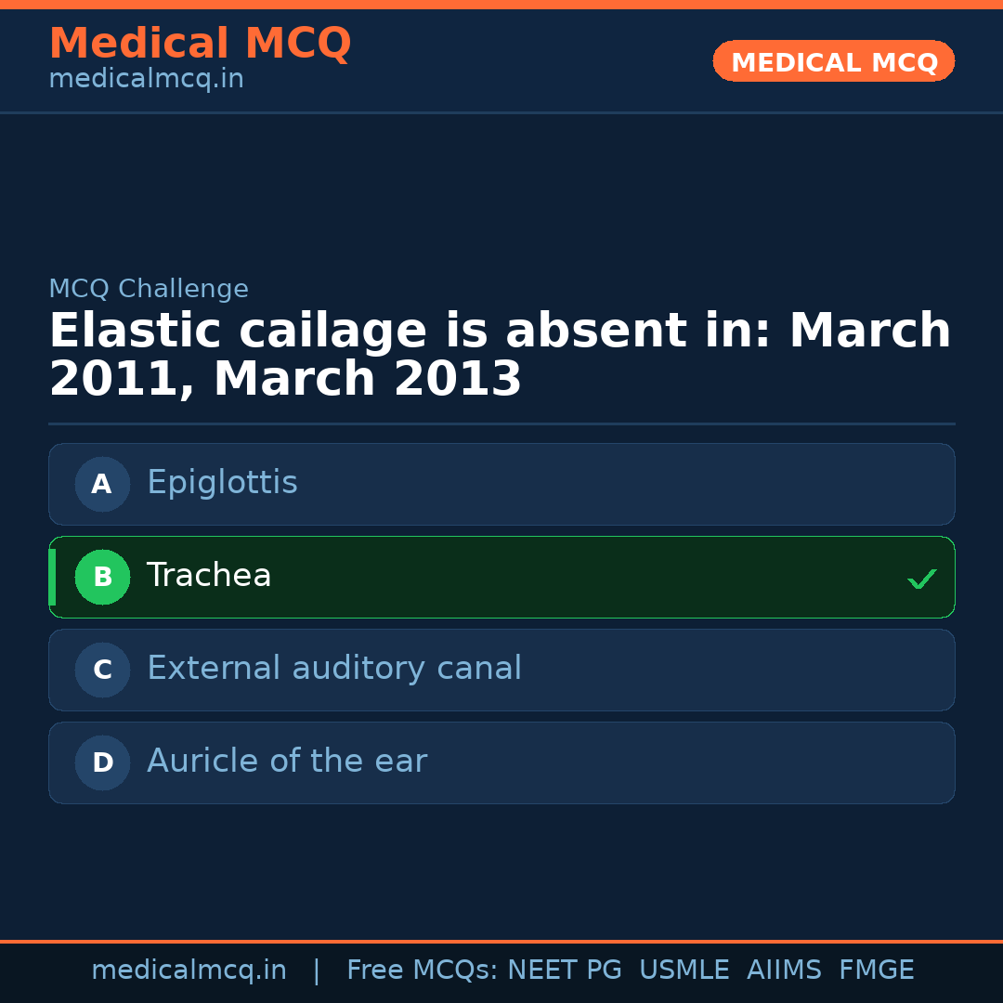Select the USMLE footer item

point(684,970)
